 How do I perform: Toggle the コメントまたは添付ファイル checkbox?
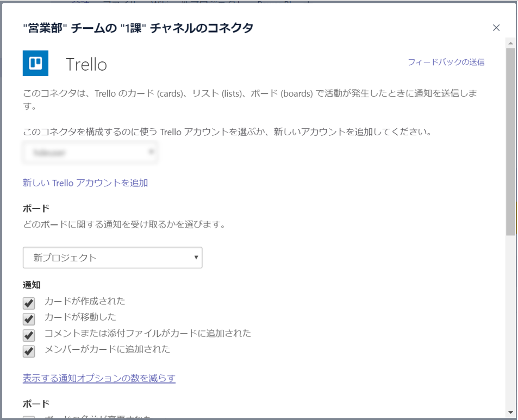click(x=28, y=335)
